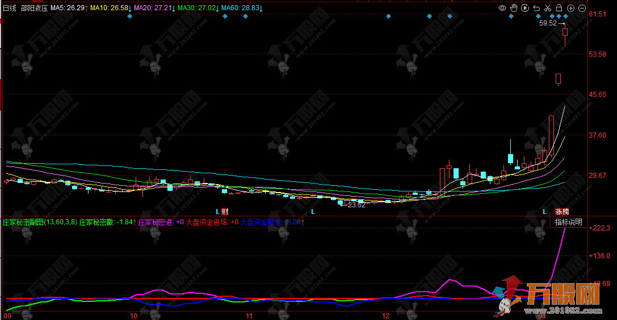Toggle the eye visibility icon
The height and width of the screenshot is (320, 617).
(502, 8)
